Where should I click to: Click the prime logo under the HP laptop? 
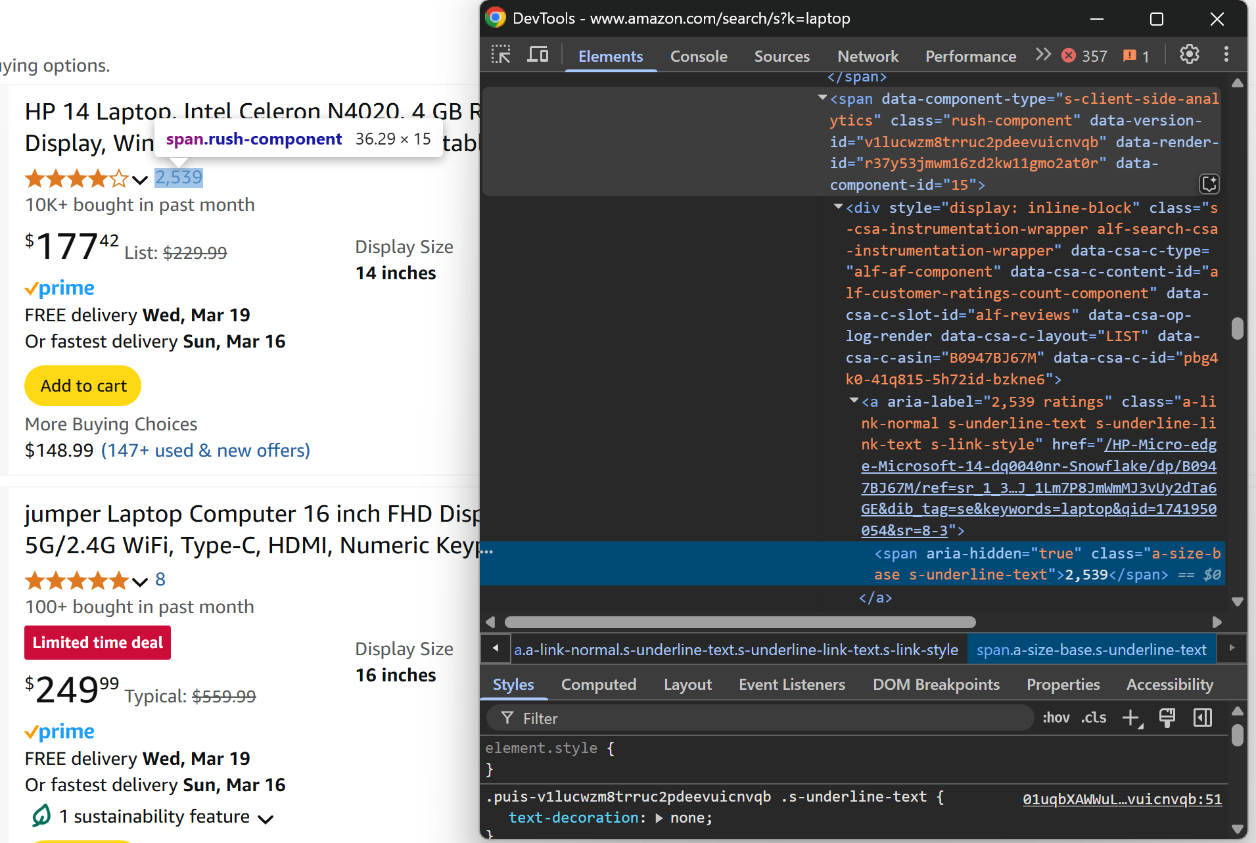coord(60,288)
